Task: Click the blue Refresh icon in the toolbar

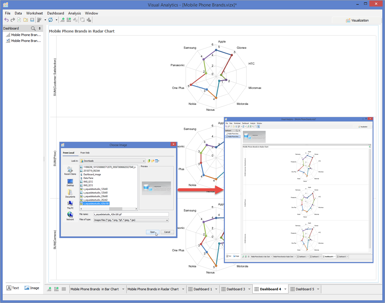Action: 50,20
